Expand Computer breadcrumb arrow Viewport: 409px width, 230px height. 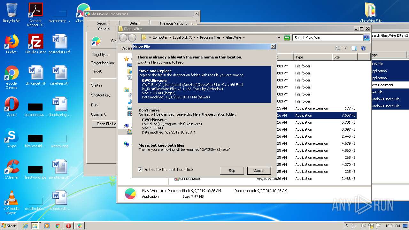point(170,38)
